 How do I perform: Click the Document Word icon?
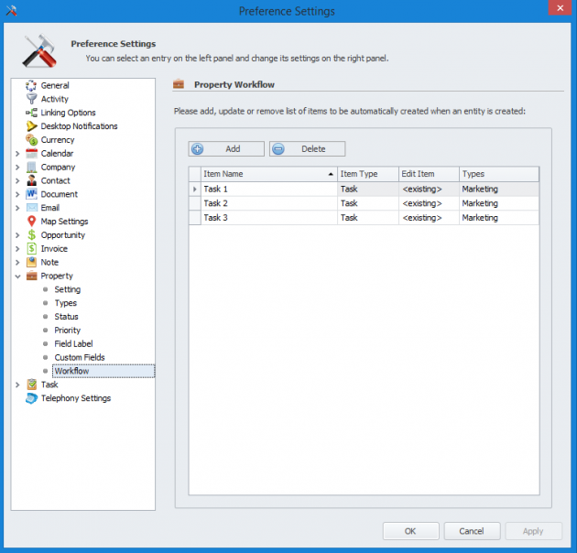pos(32,194)
